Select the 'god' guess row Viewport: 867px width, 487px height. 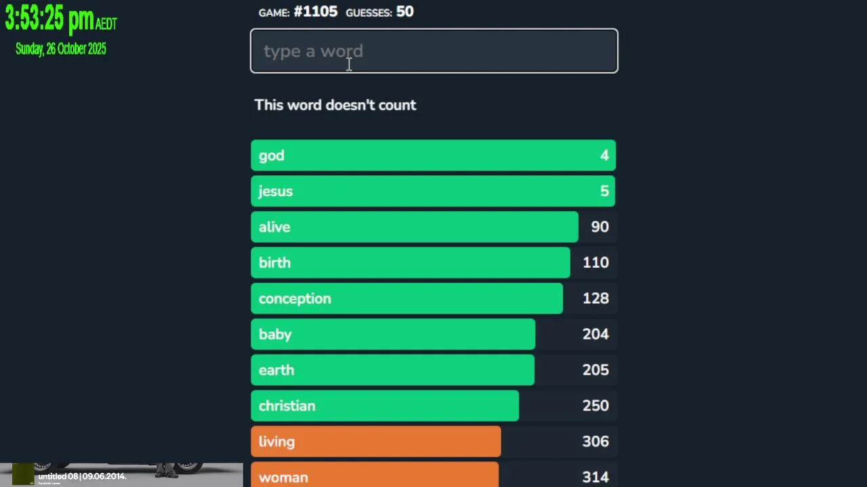433,156
